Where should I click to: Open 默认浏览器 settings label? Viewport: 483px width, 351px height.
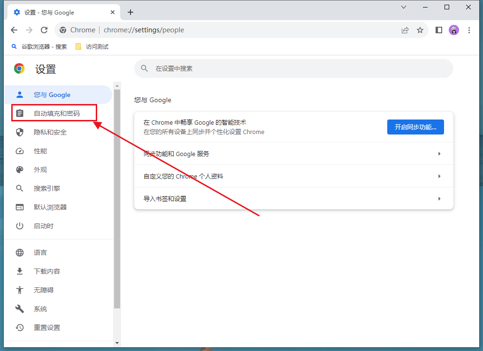pyautogui.click(x=50, y=207)
